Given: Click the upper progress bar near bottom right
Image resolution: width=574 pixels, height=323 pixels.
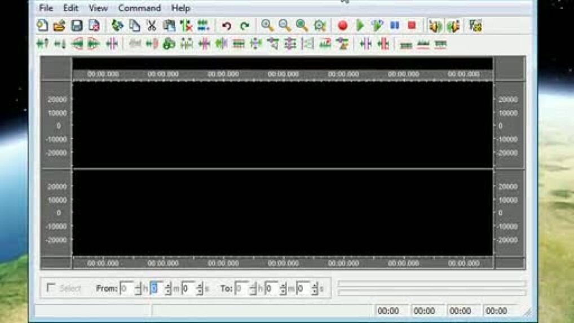Looking at the screenshot, I should pos(431,284).
